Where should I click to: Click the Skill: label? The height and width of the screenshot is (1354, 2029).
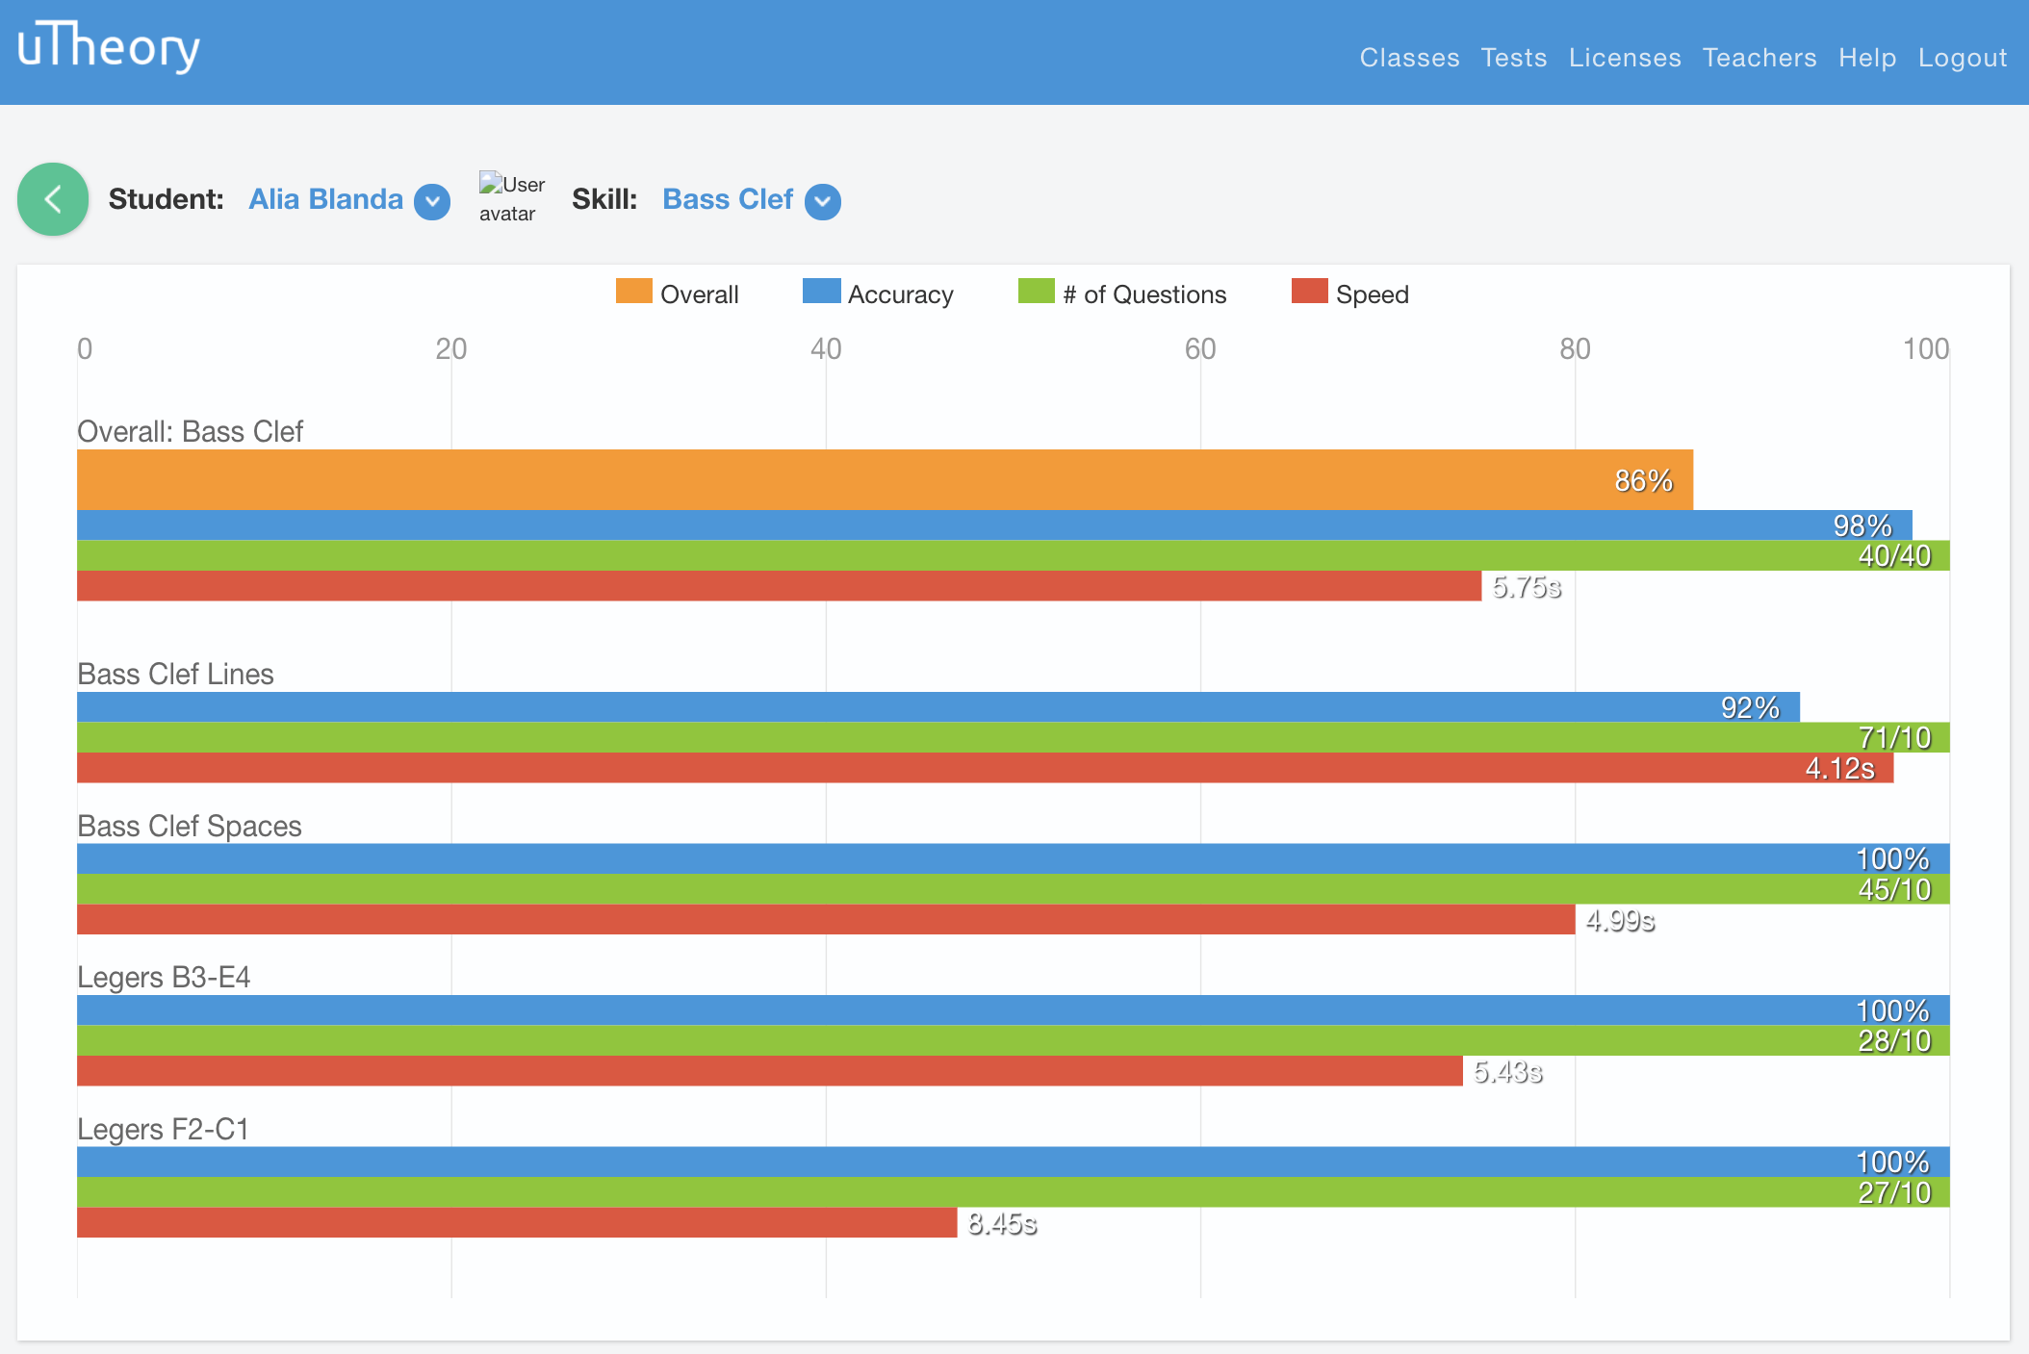pyautogui.click(x=604, y=199)
